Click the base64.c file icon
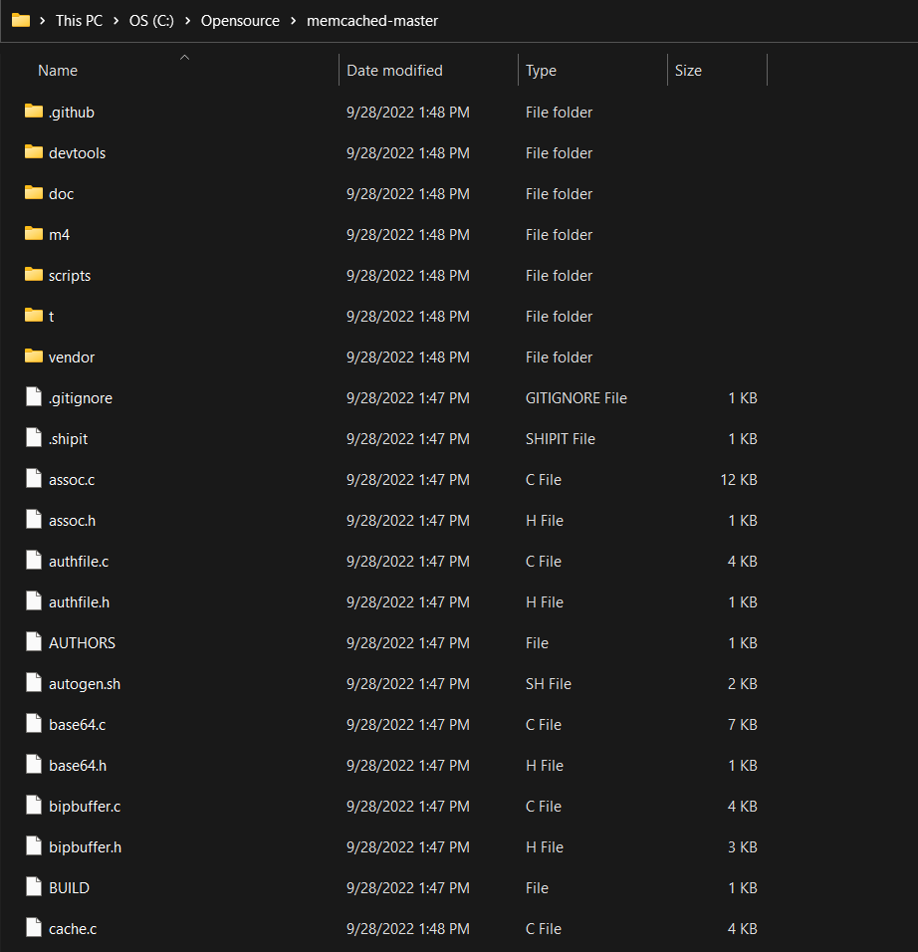 tap(34, 723)
